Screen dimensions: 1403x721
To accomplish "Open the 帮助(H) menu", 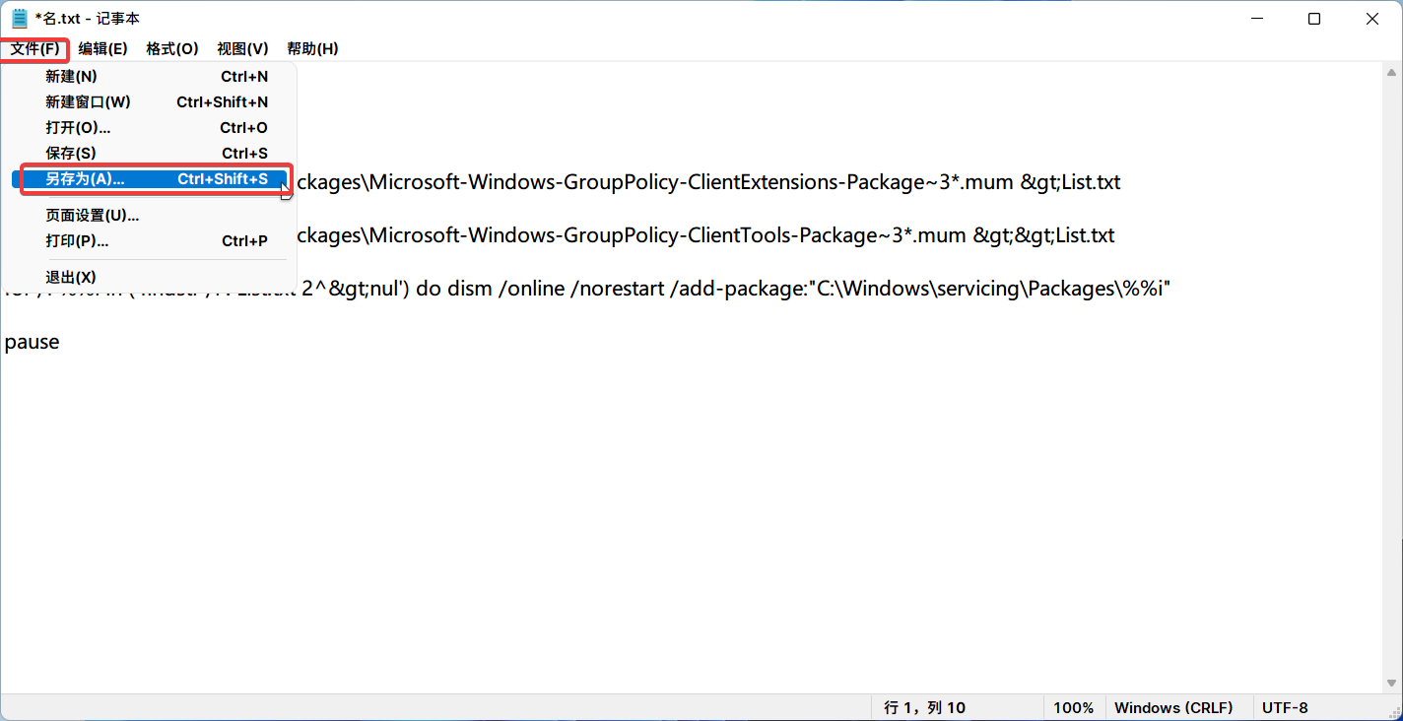I will [x=312, y=48].
